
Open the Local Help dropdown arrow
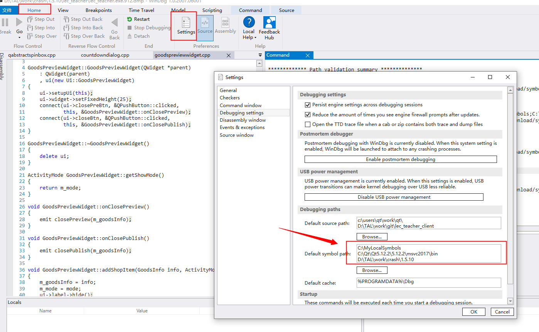[255, 38]
